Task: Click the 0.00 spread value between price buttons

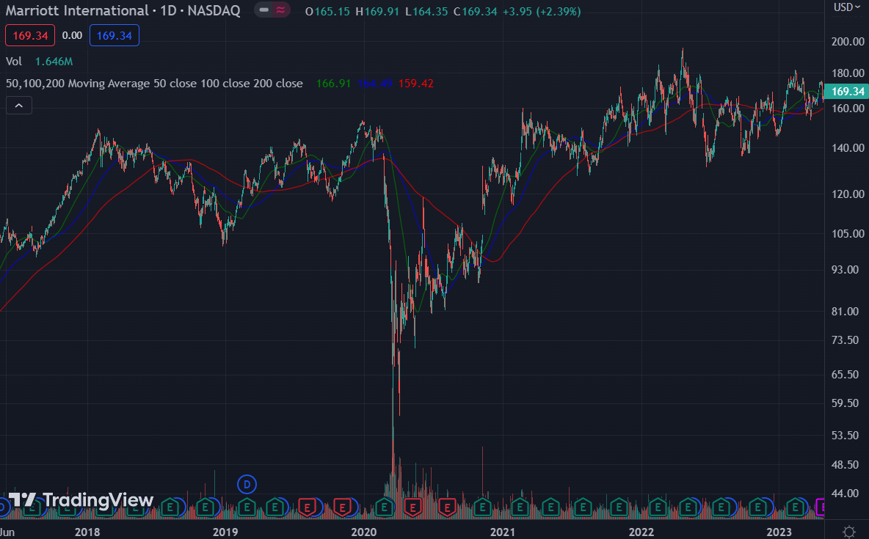Action: [x=72, y=35]
